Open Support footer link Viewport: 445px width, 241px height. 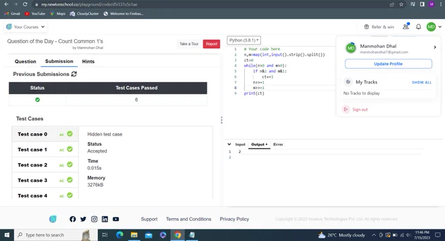(x=149, y=219)
